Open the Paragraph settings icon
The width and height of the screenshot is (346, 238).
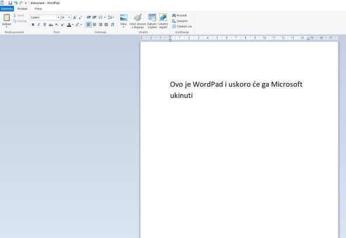[x=113, y=25]
